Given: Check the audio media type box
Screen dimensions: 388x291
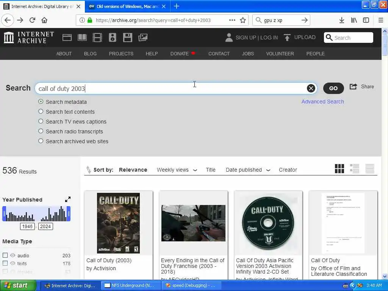Looking at the screenshot, I should click(5, 255).
